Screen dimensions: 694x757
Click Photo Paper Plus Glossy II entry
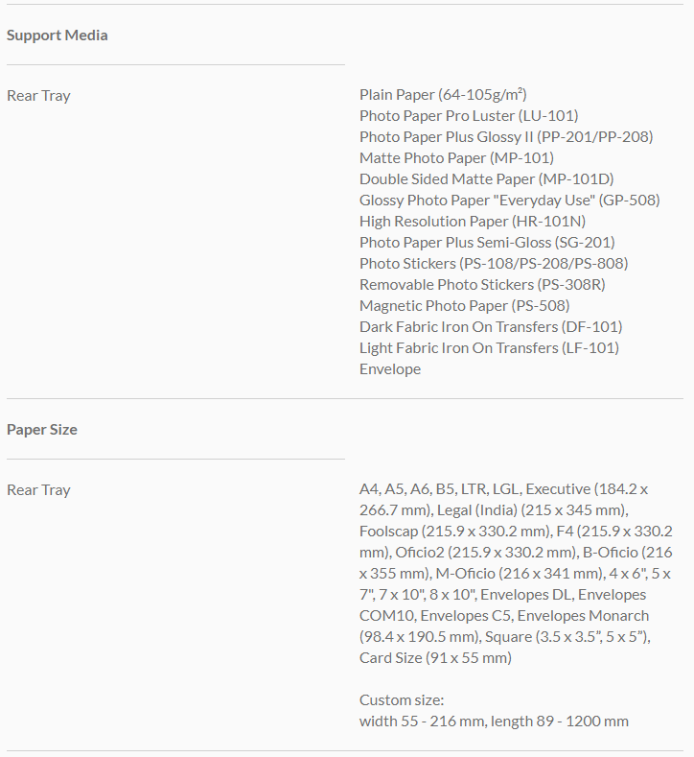click(506, 137)
